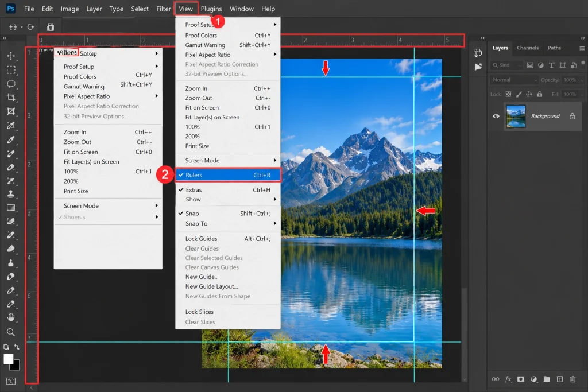Open the Actions panel play icon
This screenshot has height=392, width=588.
point(478,67)
